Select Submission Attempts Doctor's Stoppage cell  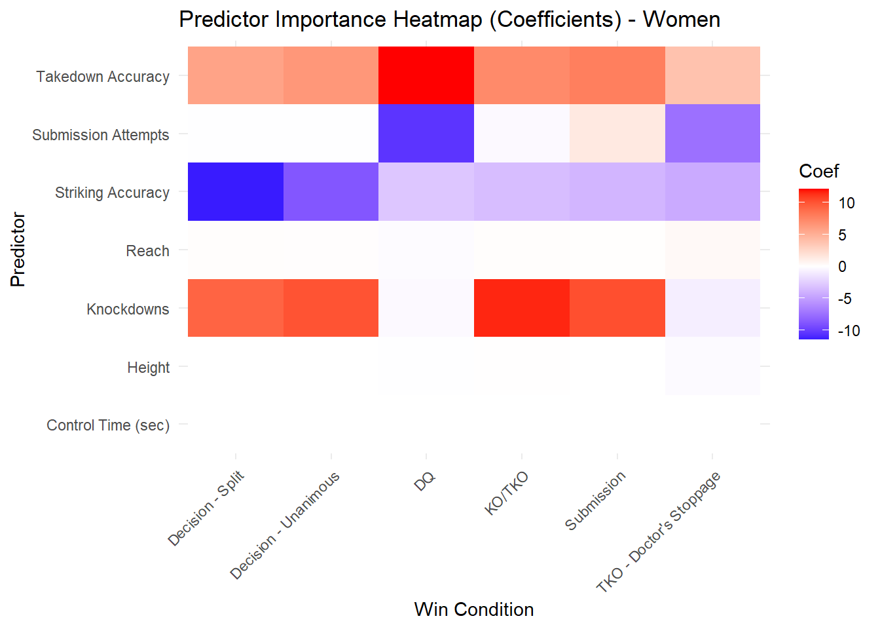coord(712,133)
